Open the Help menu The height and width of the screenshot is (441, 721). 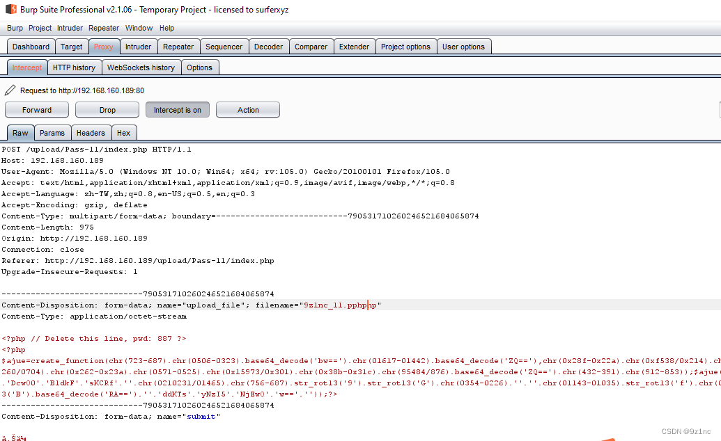tap(166, 28)
